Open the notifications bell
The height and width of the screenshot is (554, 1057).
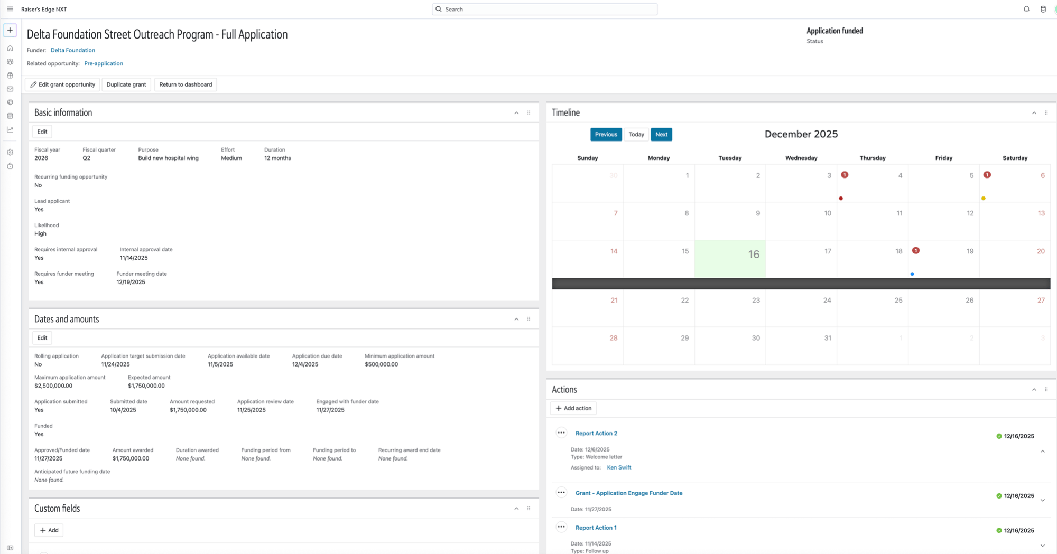click(x=1026, y=9)
